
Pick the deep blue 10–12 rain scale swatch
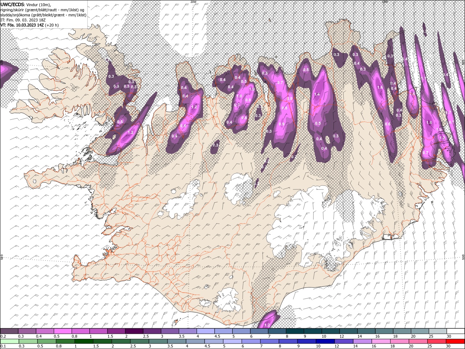pos(325,341)
